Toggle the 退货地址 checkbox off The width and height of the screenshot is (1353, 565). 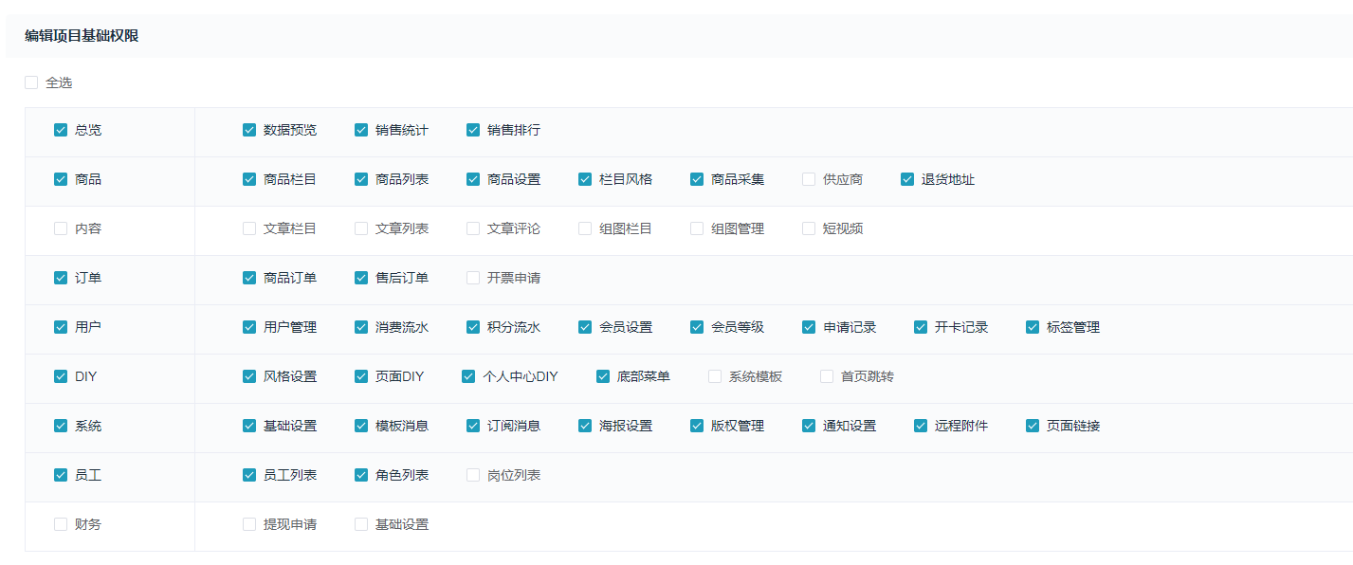pos(907,179)
